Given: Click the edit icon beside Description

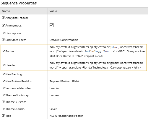Looking at the screenshot, I should 3,33.
